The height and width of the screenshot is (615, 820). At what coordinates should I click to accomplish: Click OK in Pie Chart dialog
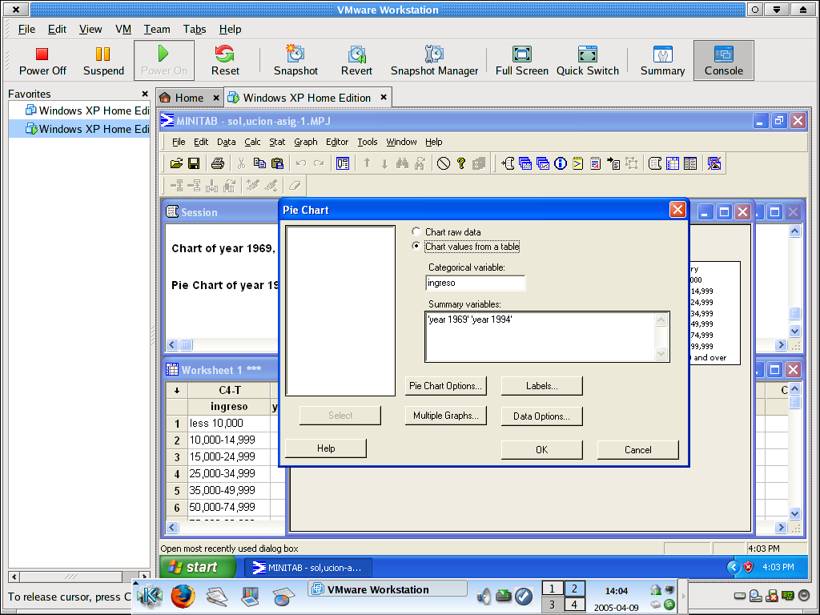coord(542,450)
